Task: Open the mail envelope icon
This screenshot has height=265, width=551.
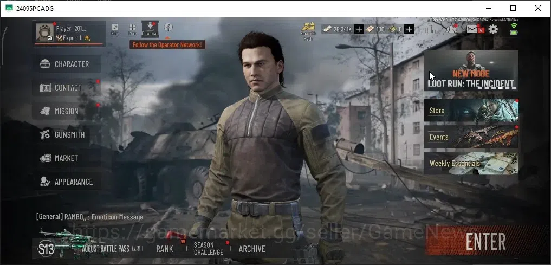Action: point(472,29)
